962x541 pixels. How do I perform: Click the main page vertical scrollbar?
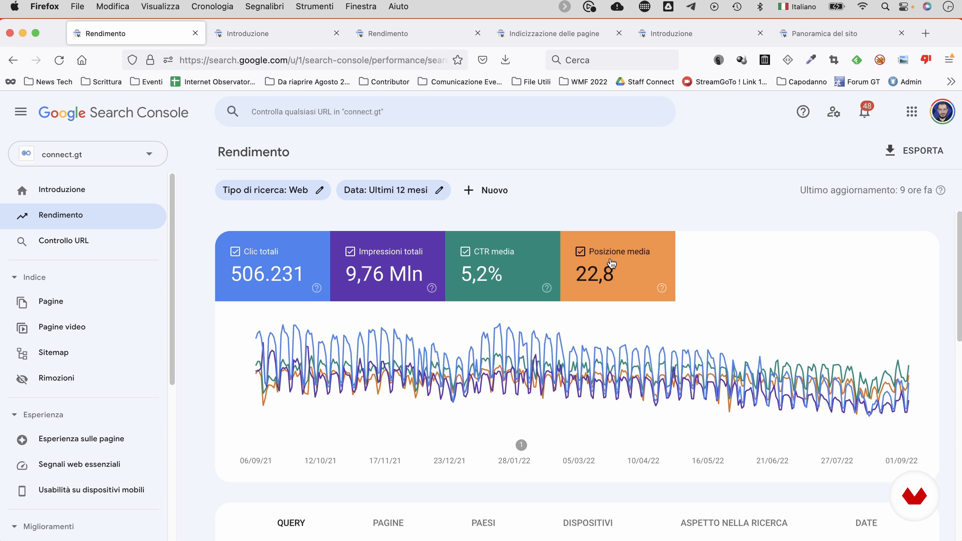tap(959, 276)
